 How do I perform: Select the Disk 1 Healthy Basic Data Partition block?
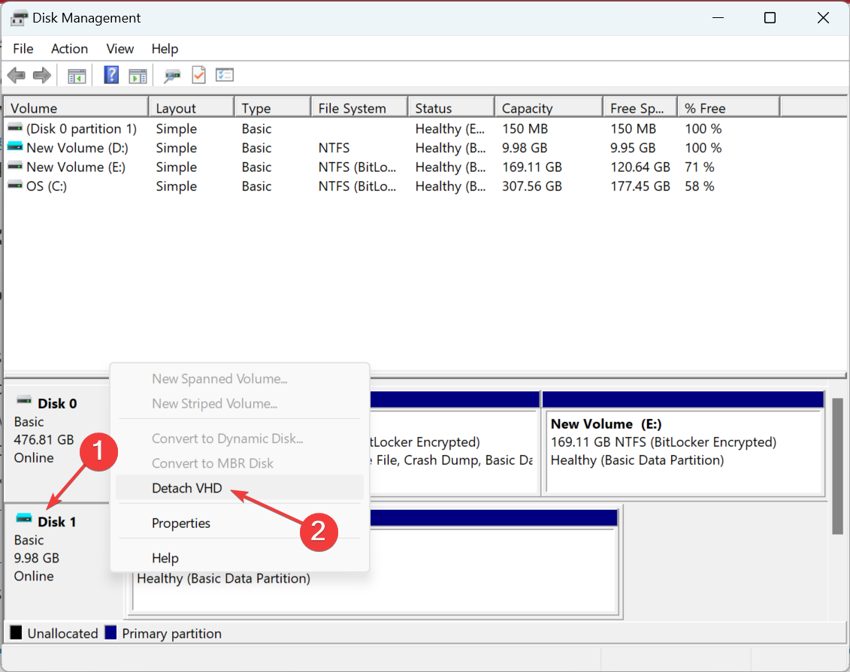pos(374,562)
